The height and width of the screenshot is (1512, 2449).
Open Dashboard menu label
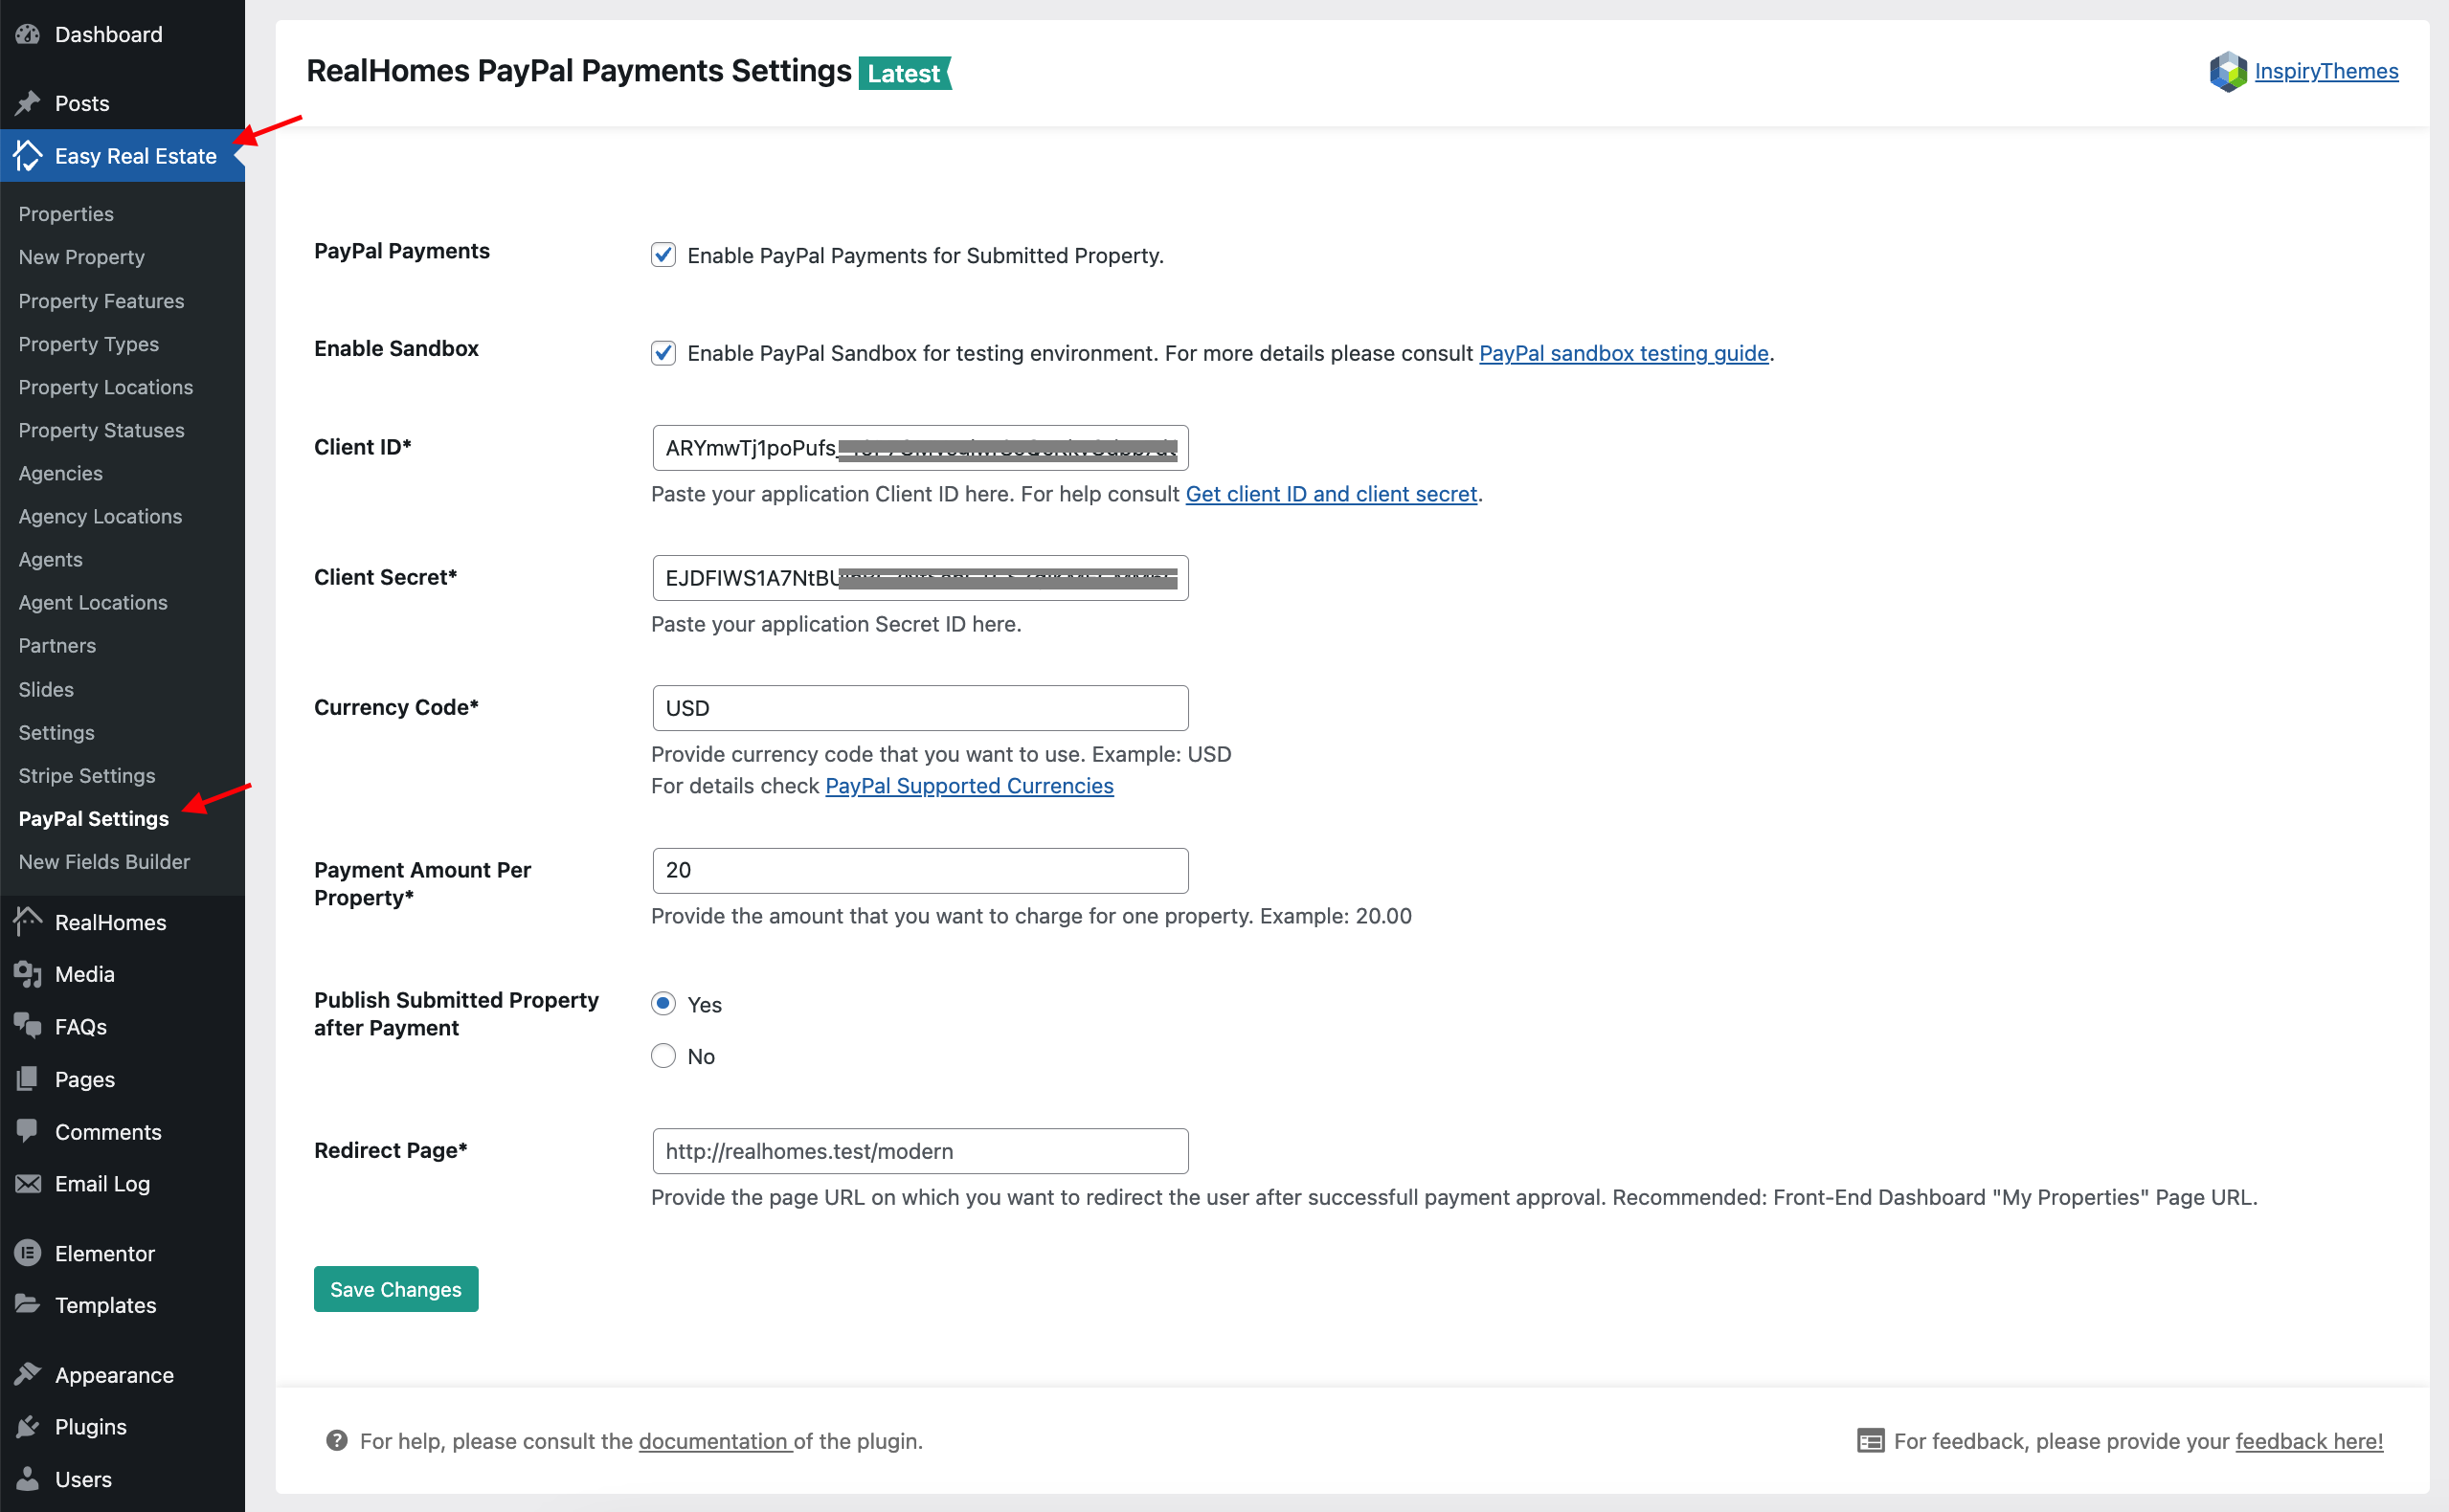108,34
